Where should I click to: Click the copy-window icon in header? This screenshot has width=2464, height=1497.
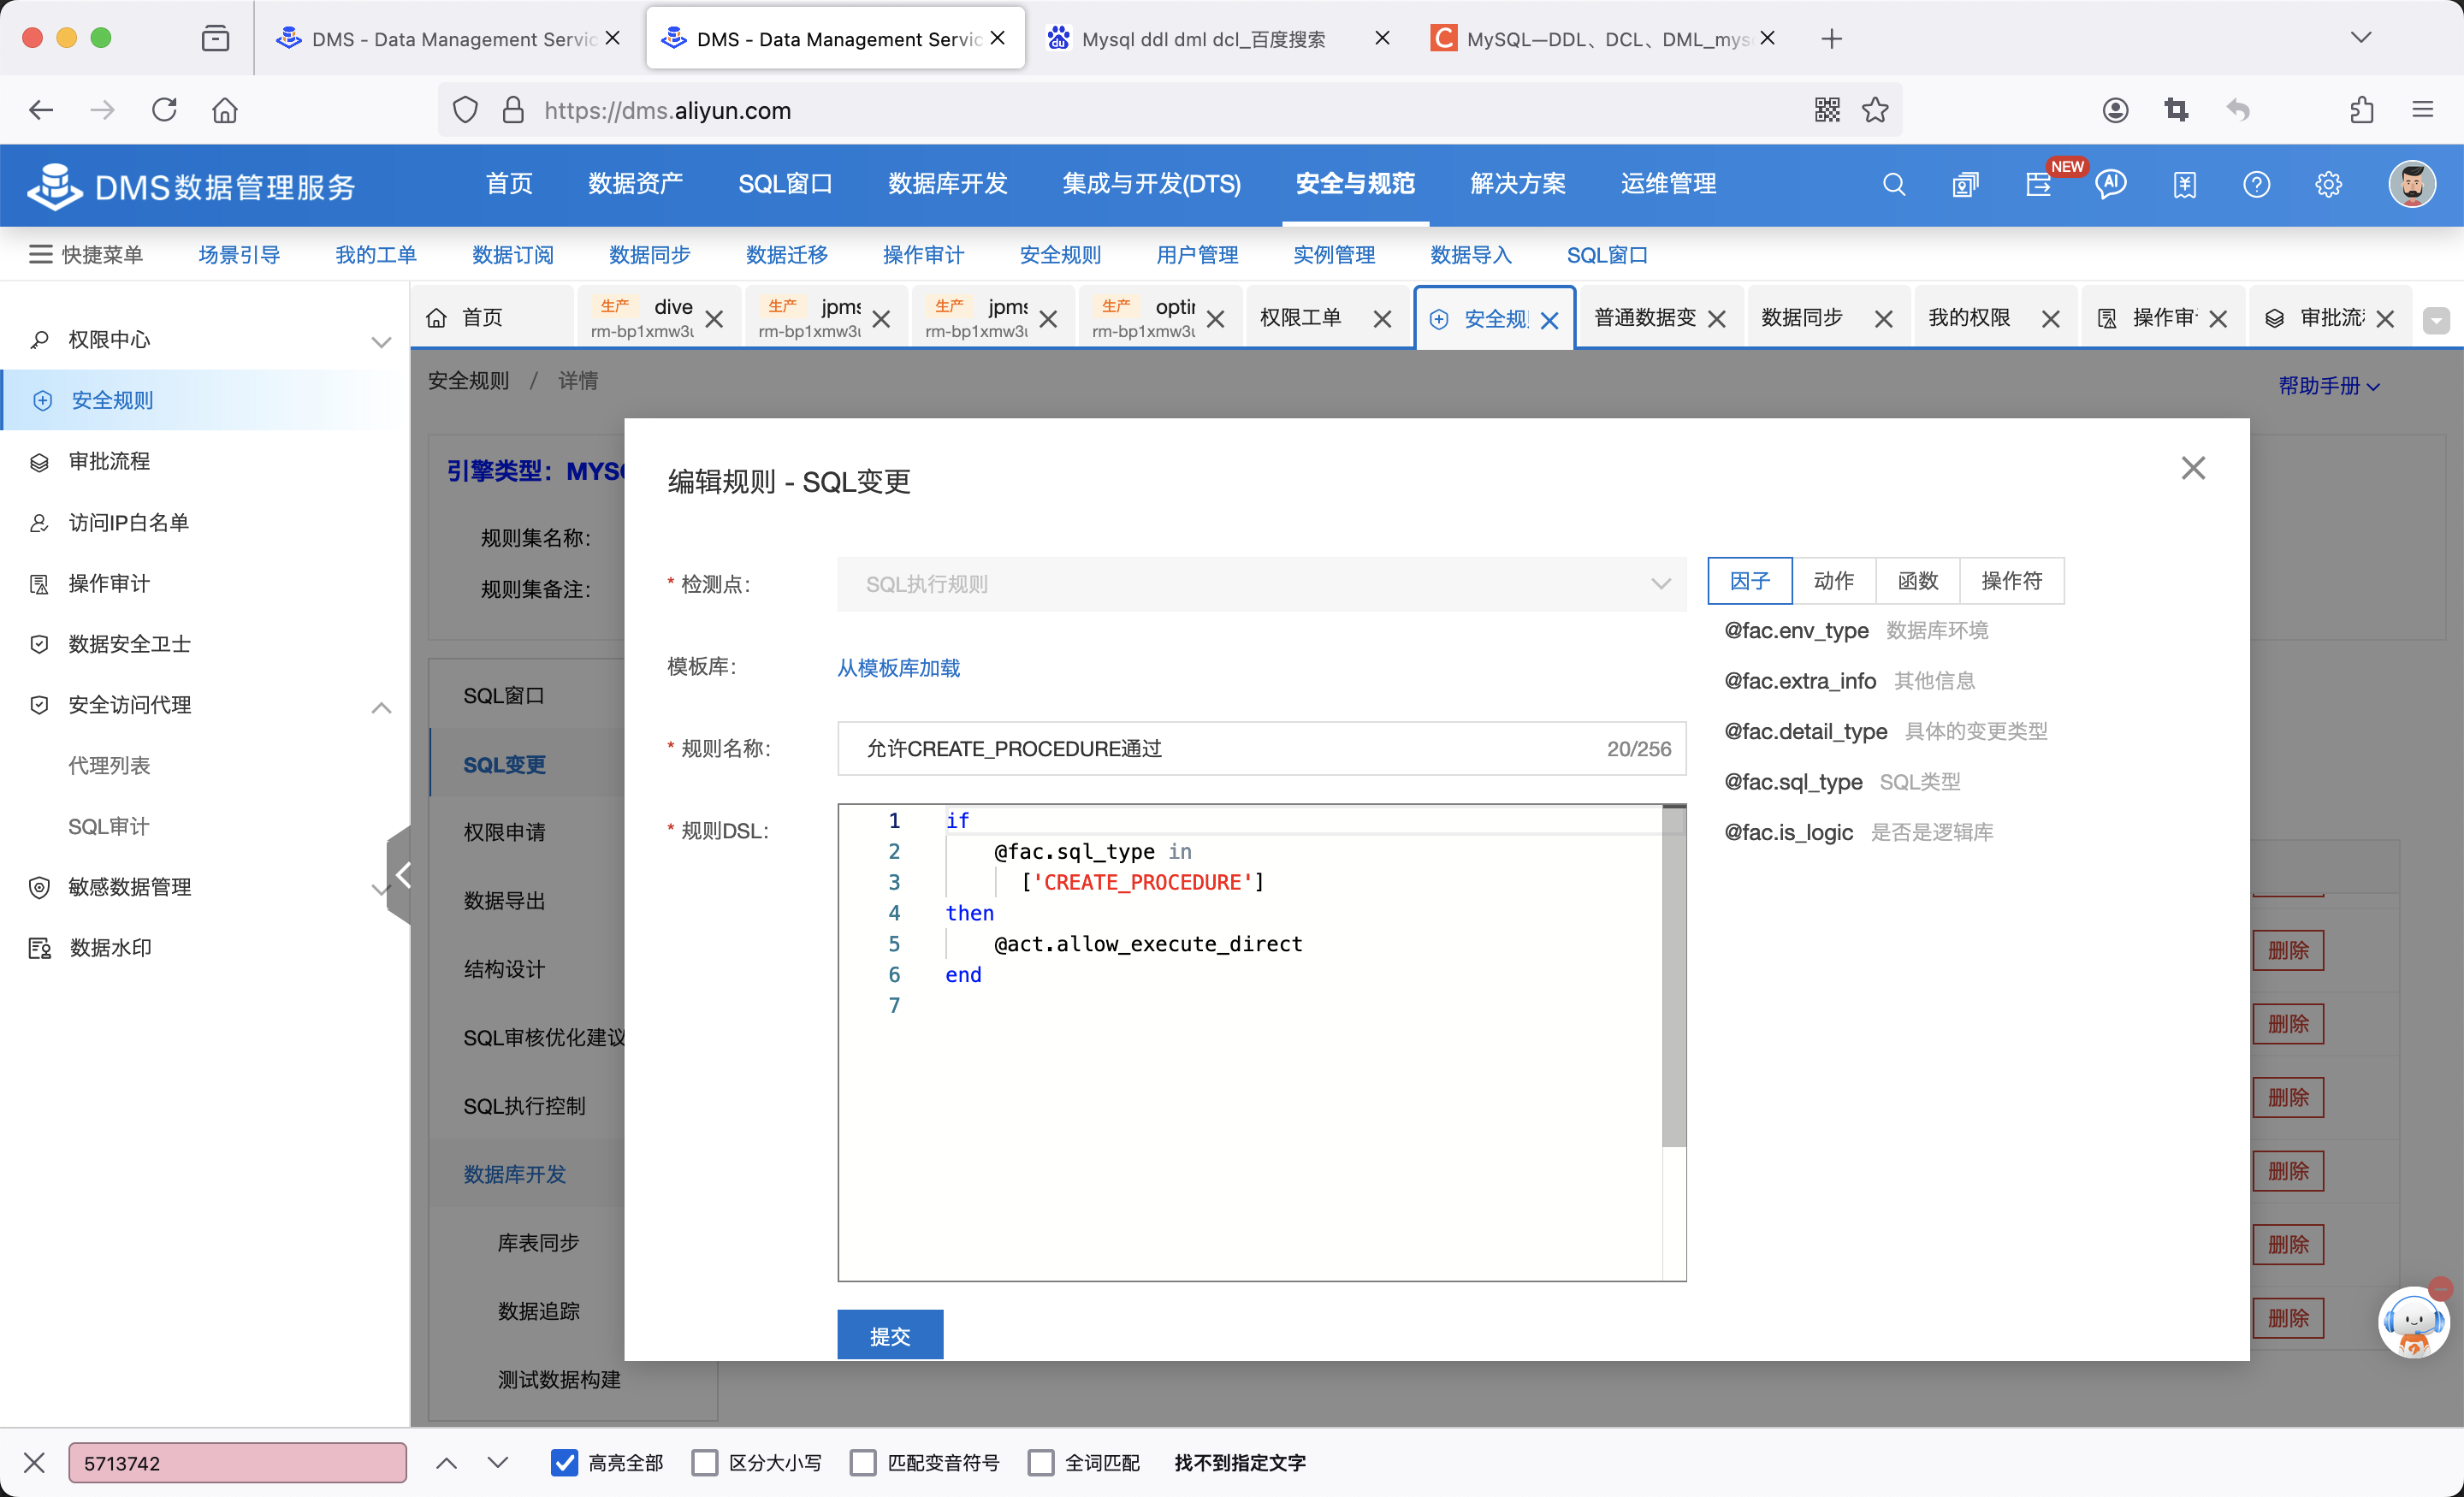pos(1965,184)
